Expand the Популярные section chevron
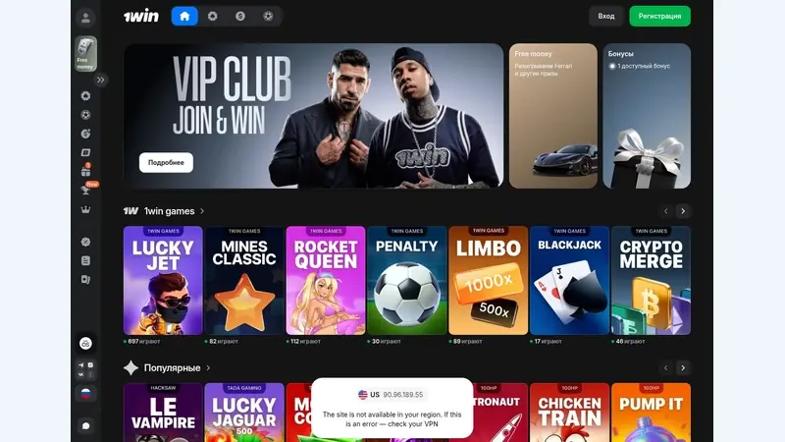785x442 pixels. click(x=208, y=367)
